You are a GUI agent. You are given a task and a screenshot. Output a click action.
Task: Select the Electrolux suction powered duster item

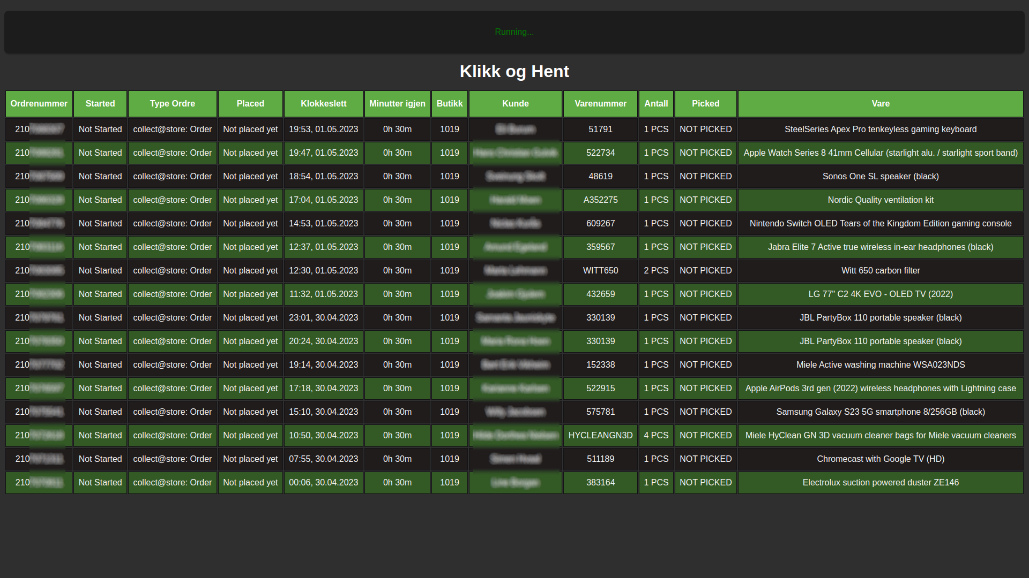point(881,483)
